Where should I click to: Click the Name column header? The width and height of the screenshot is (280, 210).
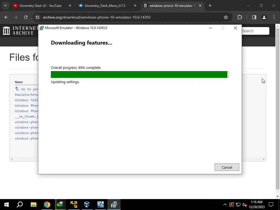19,82
